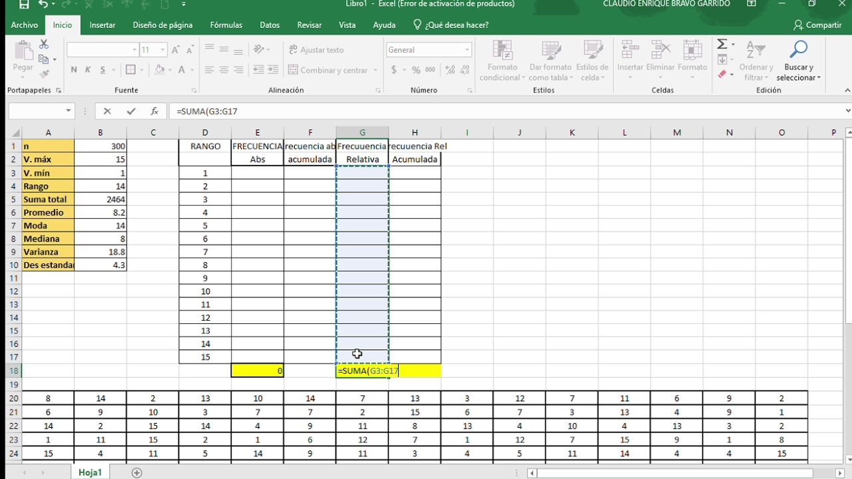852x479 pixels.
Task: Click the fx insert function icon
Action: click(x=154, y=112)
